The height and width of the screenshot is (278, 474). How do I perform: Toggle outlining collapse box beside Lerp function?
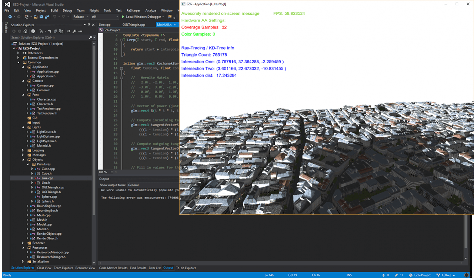tap(121, 40)
